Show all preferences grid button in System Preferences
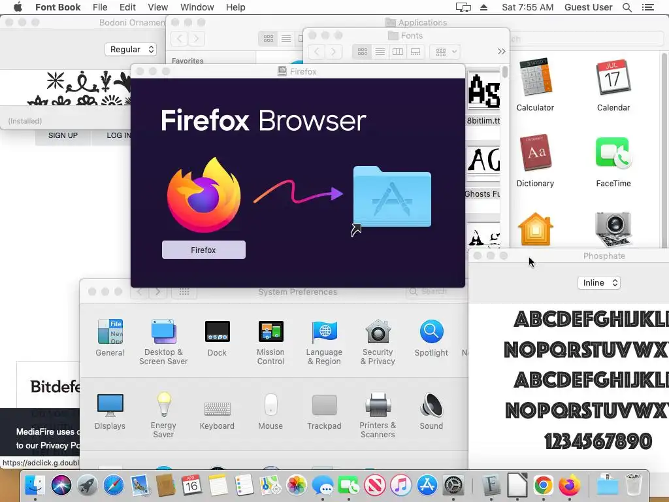This screenshot has height=502, width=669. click(x=184, y=292)
